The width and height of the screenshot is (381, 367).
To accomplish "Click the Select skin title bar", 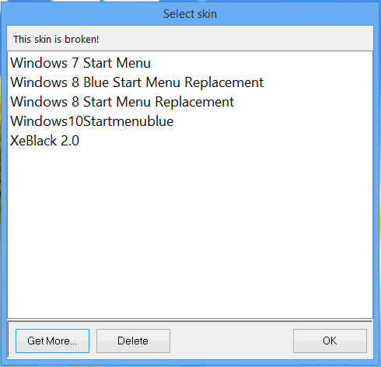I will [190, 14].
